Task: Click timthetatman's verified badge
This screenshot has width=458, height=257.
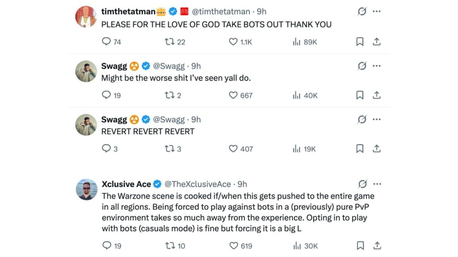Action: click(x=173, y=12)
